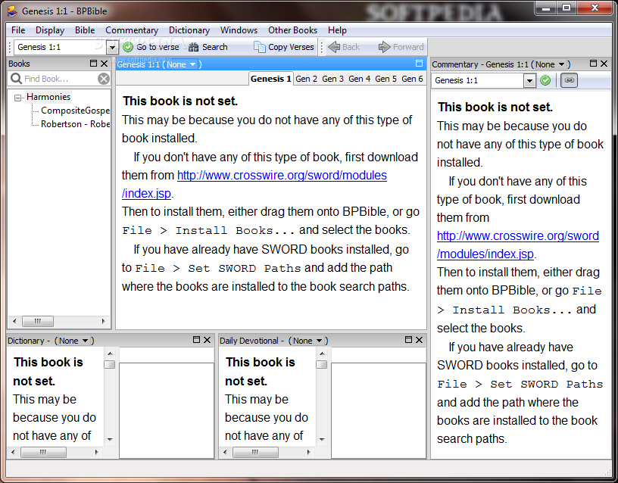Click the toolbar drag grip before Back
The width and height of the screenshot is (618, 483).
click(x=322, y=47)
